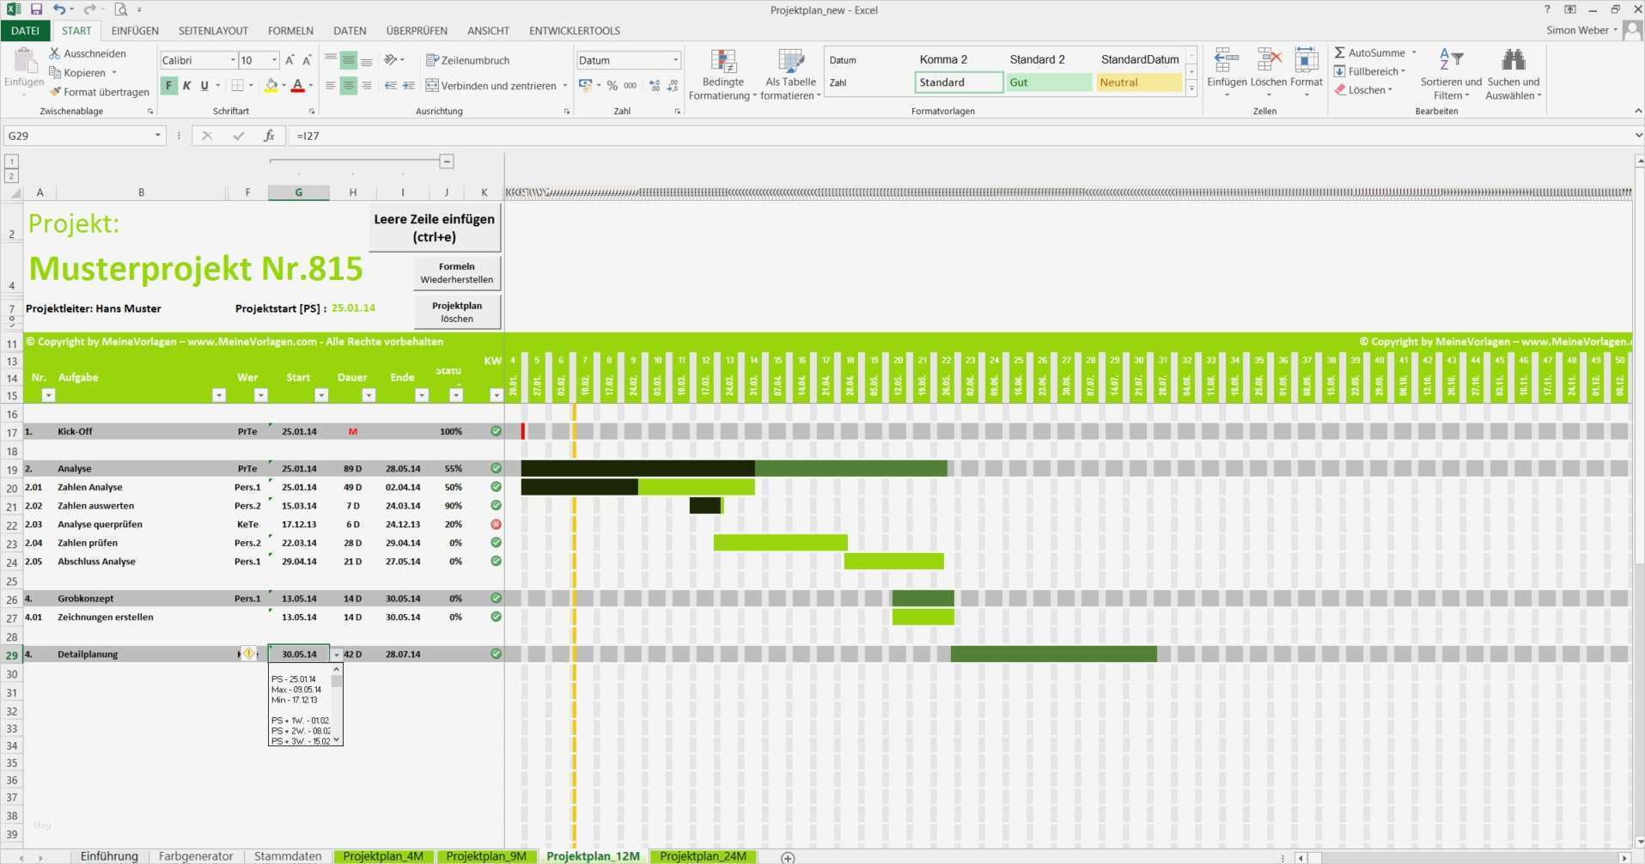This screenshot has width=1645, height=864.
Task: Click the insert function fx icon
Action: [x=269, y=136]
